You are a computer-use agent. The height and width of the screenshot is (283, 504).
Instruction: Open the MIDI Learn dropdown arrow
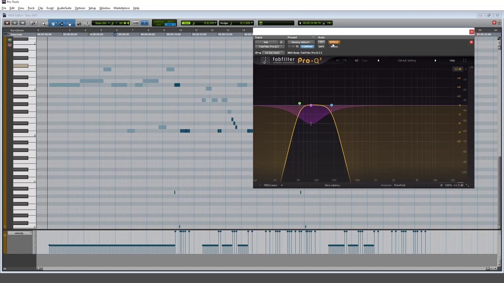click(282, 186)
